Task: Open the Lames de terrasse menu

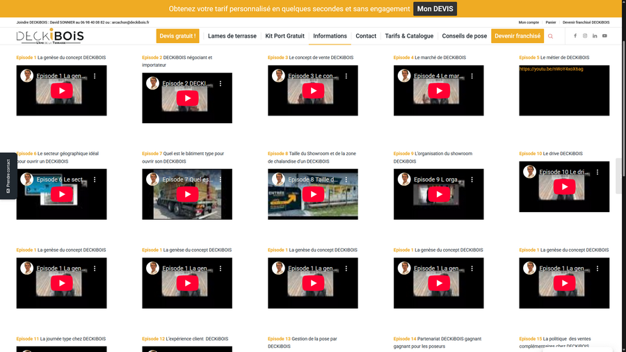Action: coord(232,36)
